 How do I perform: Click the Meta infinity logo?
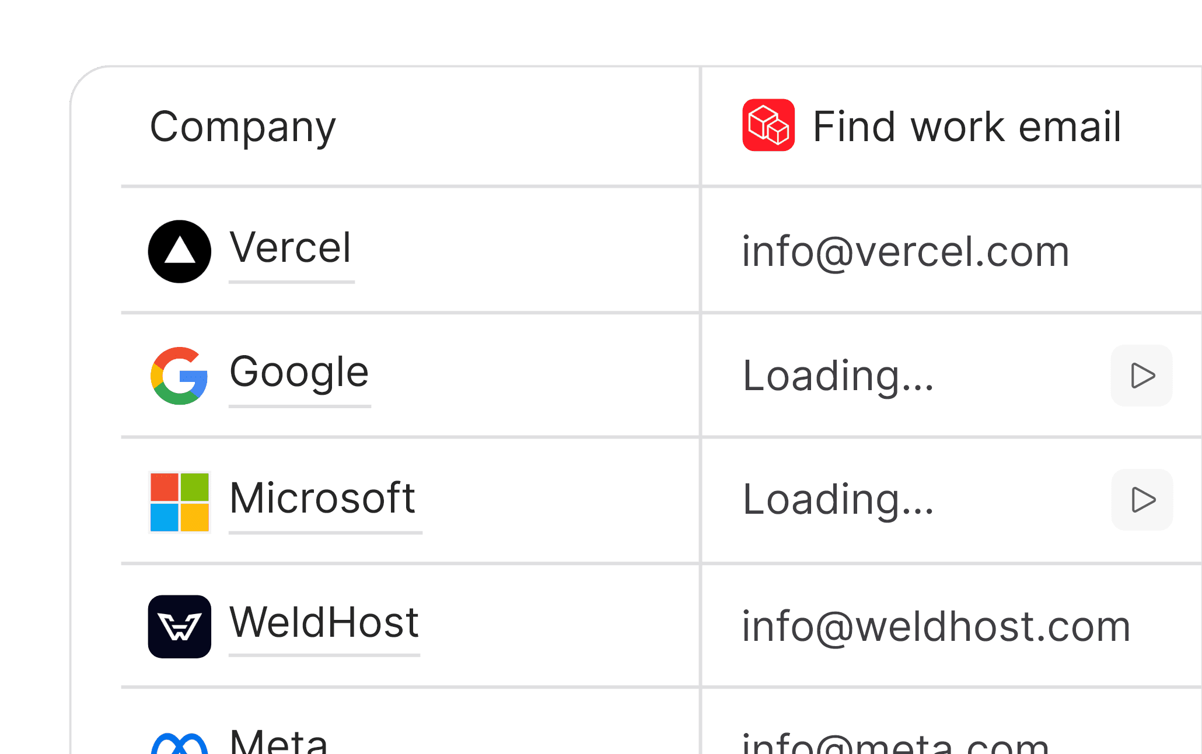coord(180,743)
